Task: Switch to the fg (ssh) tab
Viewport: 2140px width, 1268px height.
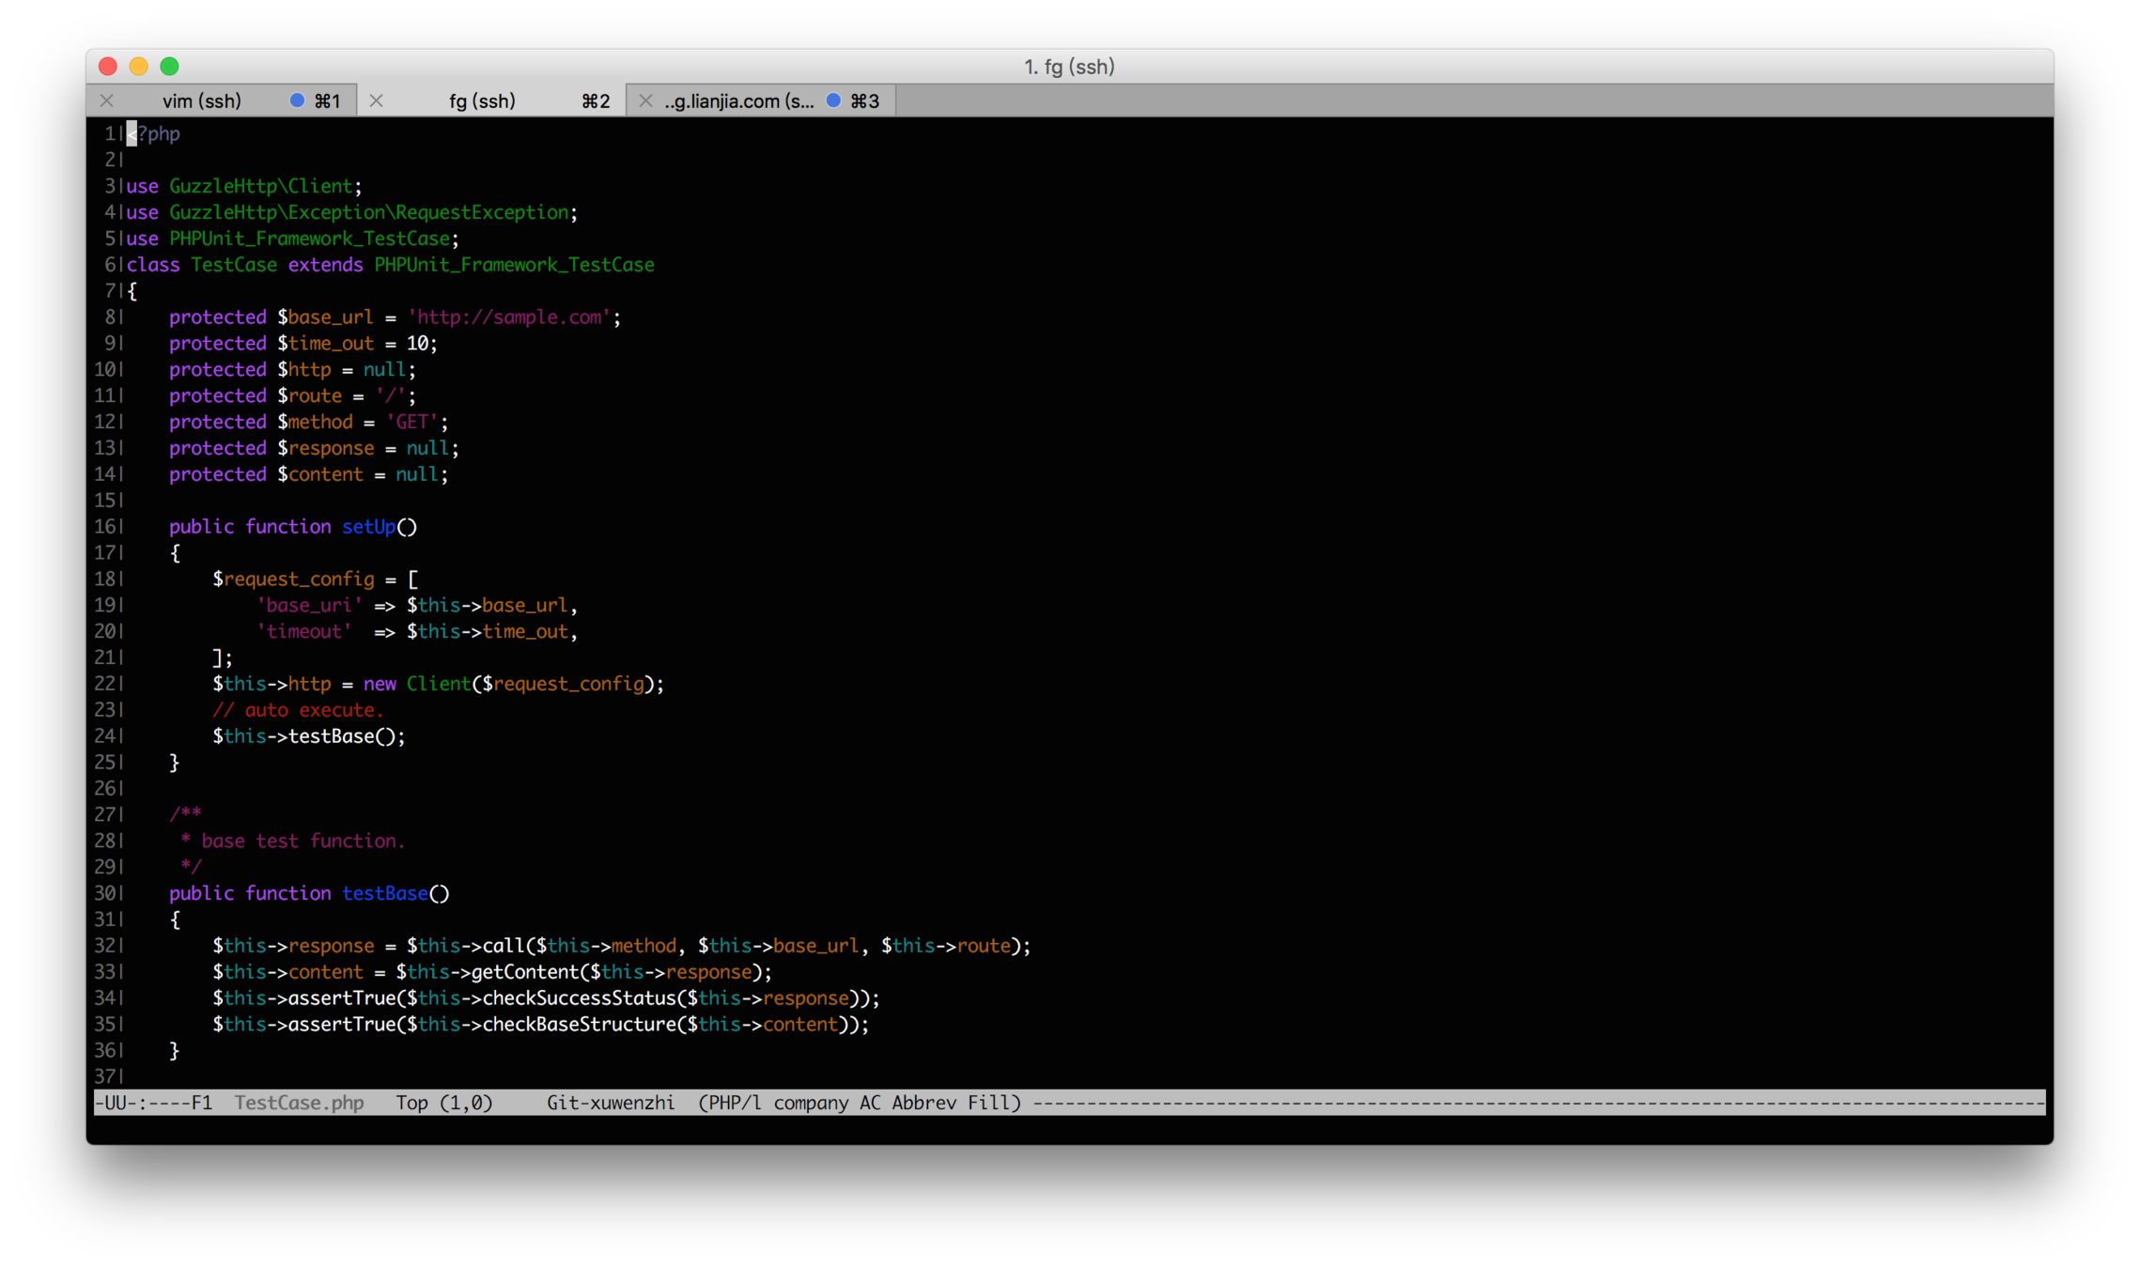Action: pyautogui.click(x=482, y=101)
